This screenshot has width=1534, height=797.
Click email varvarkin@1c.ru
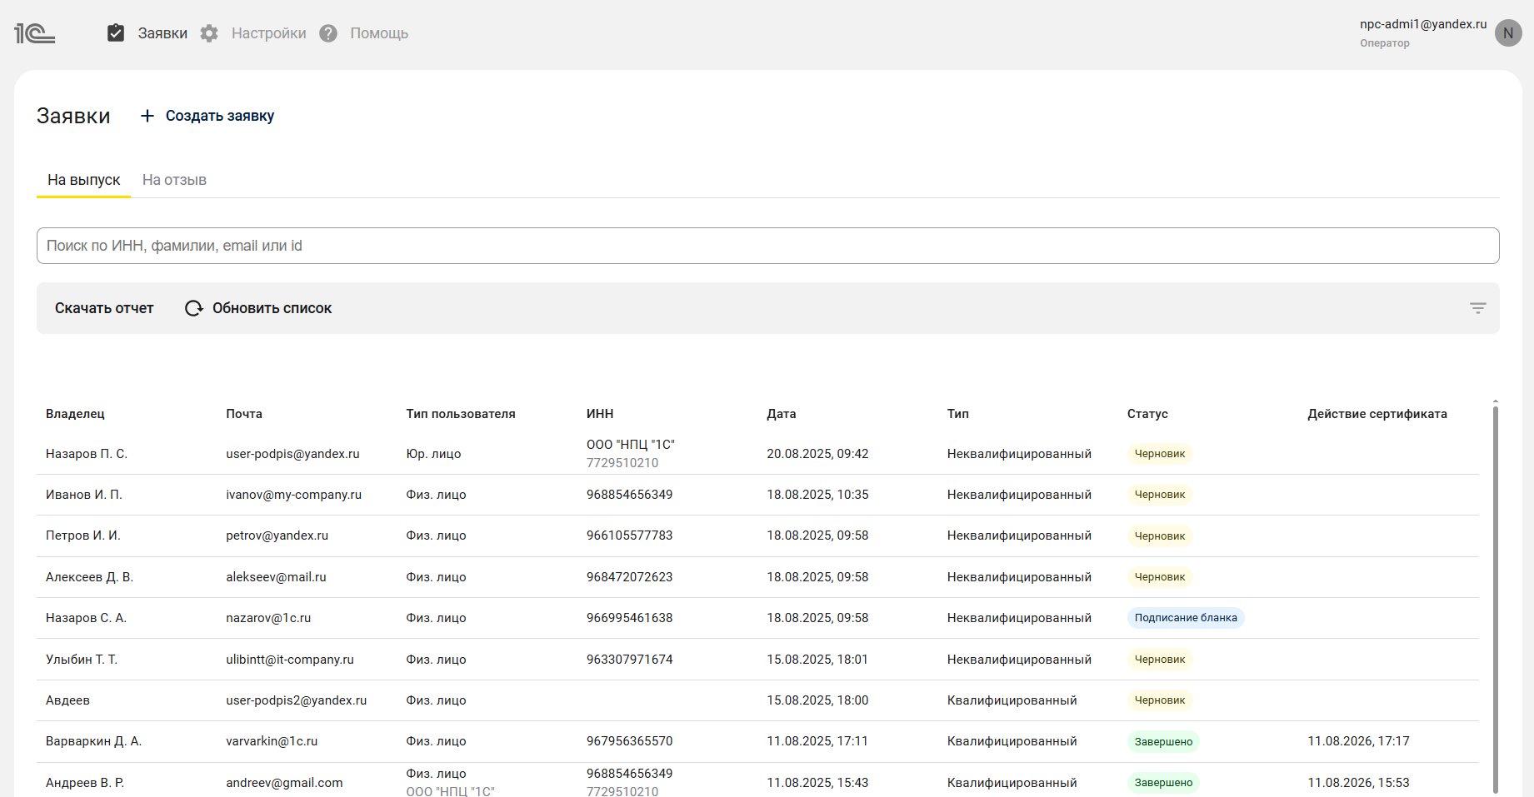tap(272, 741)
